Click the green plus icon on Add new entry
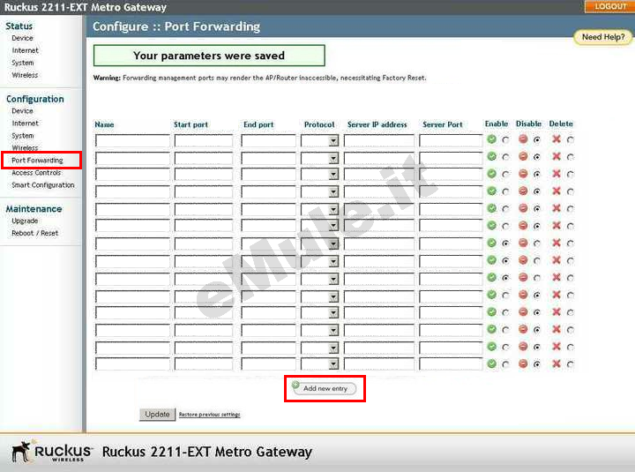The height and width of the screenshot is (472, 635). (296, 385)
